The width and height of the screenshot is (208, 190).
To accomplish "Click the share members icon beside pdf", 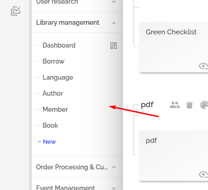I will coord(175,105).
